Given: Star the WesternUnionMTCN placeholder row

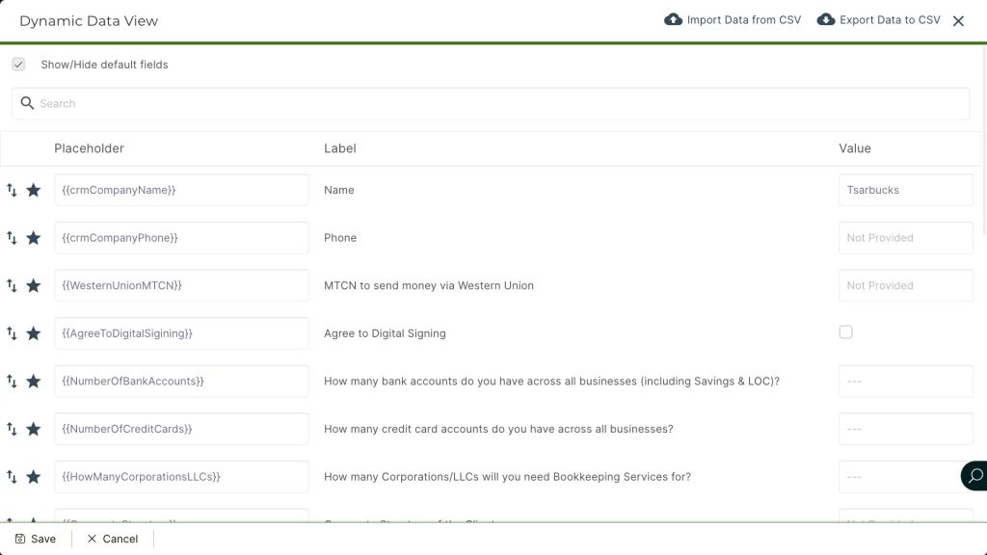Looking at the screenshot, I should tap(34, 285).
